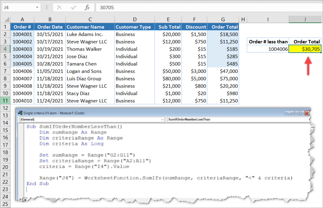This screenshot has width=323, height=208.
Task: Open the SumIfOrderNumberLessThan procedure dropdown
Action: [238, 119]
